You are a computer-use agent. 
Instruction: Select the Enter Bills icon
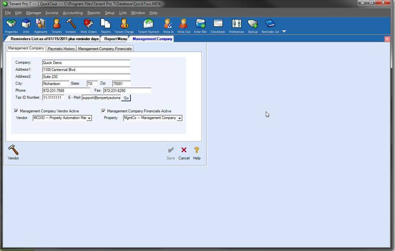click(200, 24)
